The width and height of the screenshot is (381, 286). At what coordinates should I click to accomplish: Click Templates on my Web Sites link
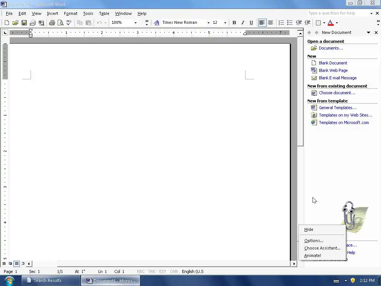pyautogui.click(x=346, y=115)
